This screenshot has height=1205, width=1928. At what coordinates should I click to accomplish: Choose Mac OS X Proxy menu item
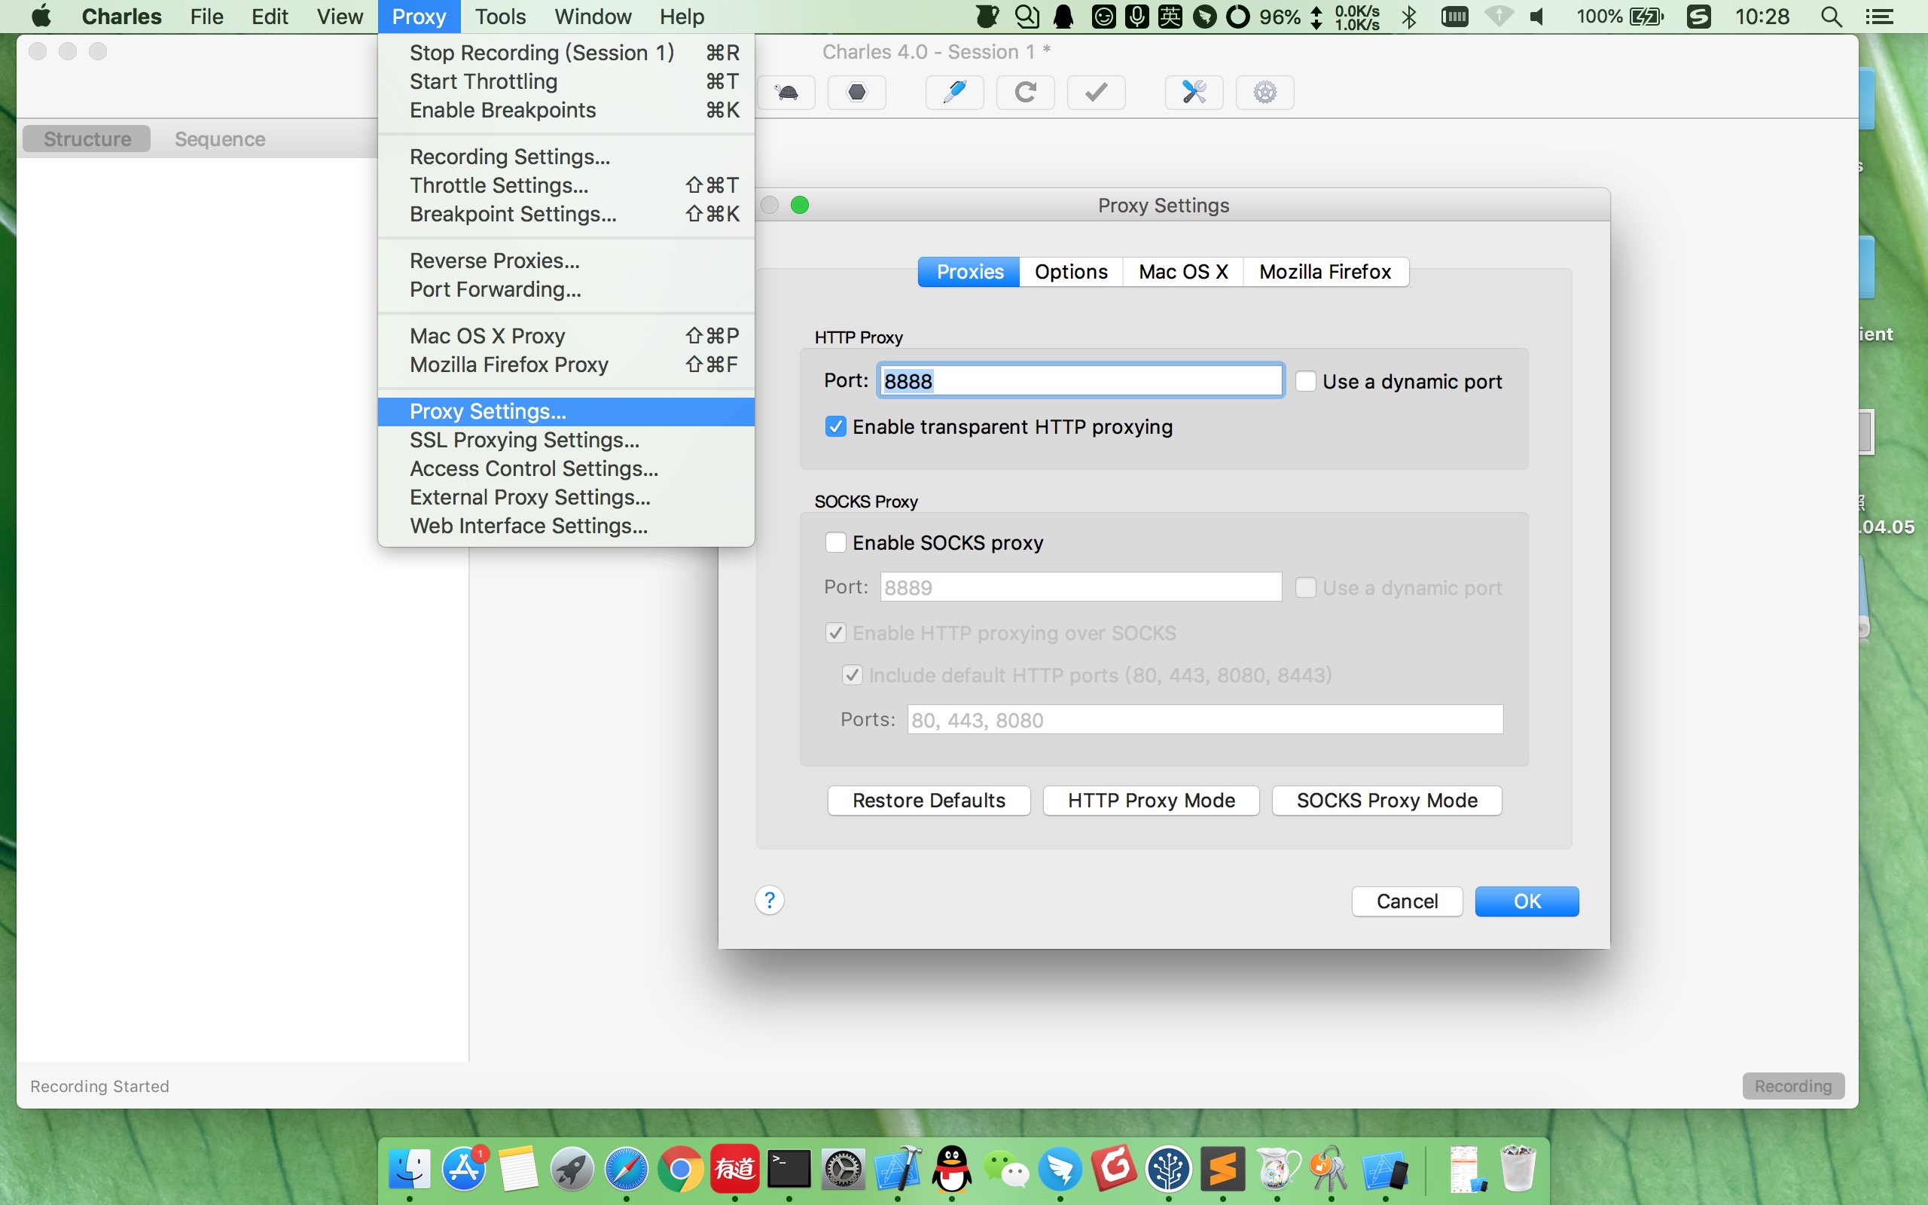point(566,336)
